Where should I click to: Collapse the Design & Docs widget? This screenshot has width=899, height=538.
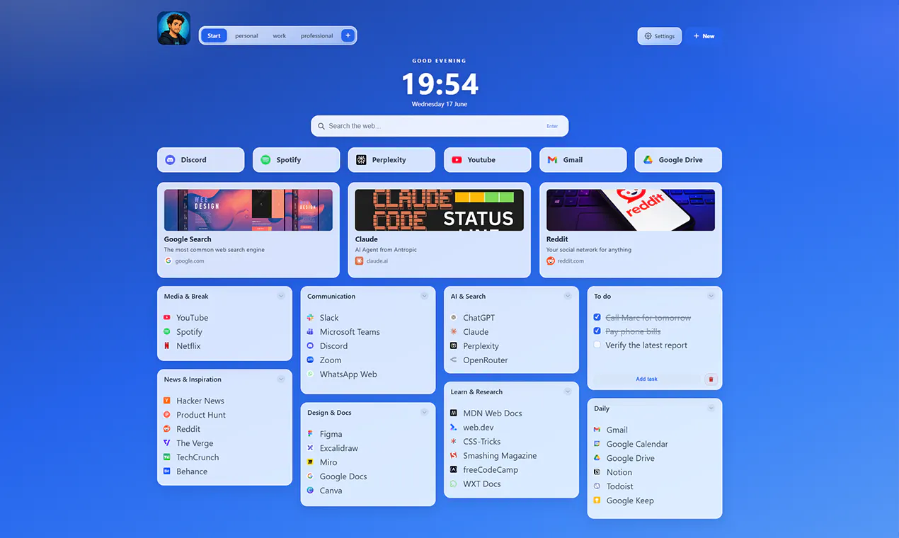click(424, 413)
